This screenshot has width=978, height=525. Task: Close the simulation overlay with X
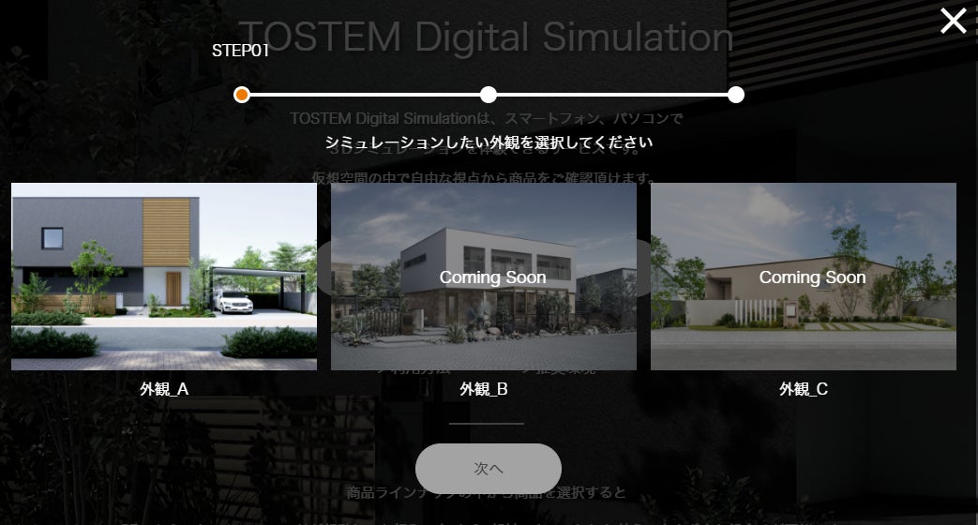(x=953, y=21)
